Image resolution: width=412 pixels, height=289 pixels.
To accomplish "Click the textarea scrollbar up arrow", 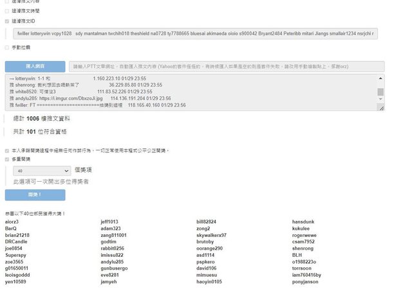I will [380, 77].
